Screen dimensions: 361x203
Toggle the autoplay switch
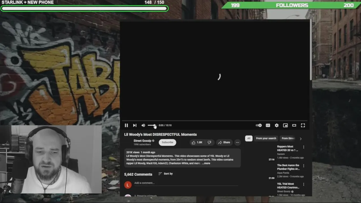click(258, 125)
